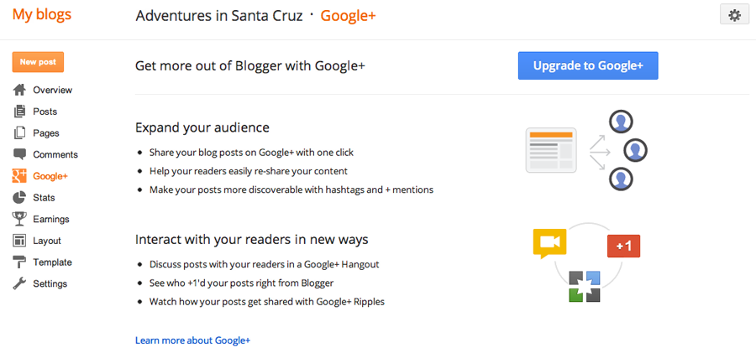
Task: Click the orange Google+ sidebar icon
Action: pyautogui.click(x=19, y=176)
